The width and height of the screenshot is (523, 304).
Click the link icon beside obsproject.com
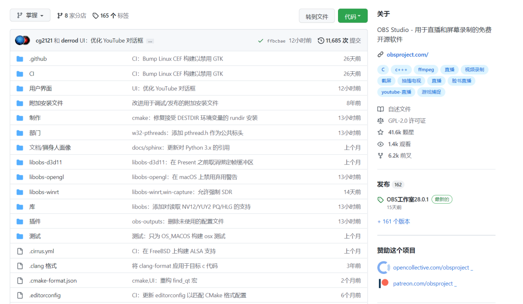pos(381,54)
